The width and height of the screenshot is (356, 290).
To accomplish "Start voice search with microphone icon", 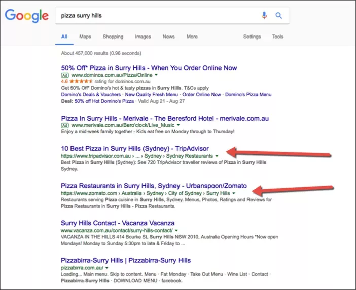I will point(264,15).
